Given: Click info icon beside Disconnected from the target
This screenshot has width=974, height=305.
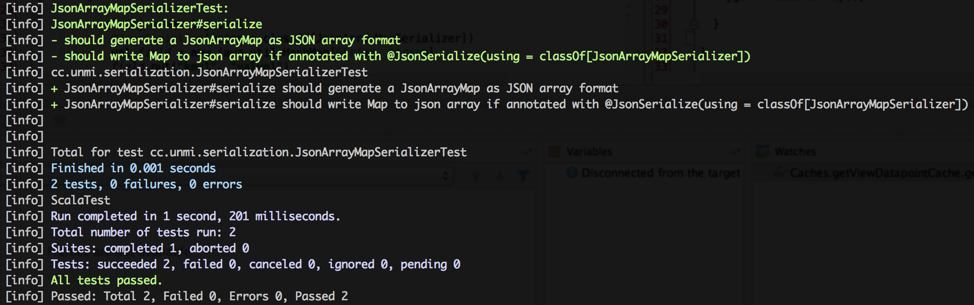Looking at the screenshot, I should pyautogui.click(x=572, y=173).
